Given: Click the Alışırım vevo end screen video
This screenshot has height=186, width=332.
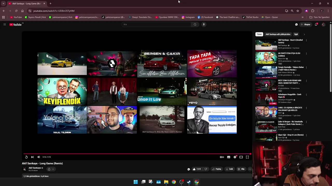Looking at the screenshot, I should click(x=212, y=91).
